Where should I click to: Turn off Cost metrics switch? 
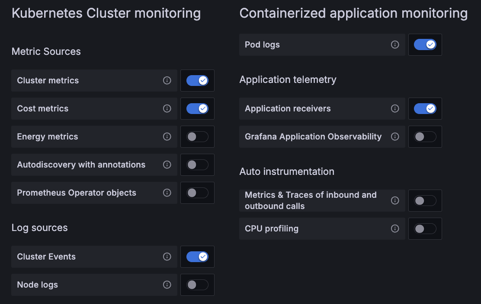point(197,108)
